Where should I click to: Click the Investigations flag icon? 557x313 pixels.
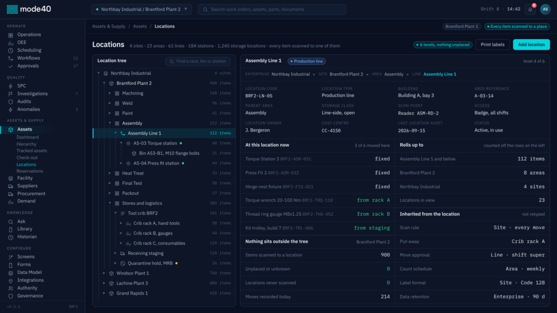click(11, 93)
